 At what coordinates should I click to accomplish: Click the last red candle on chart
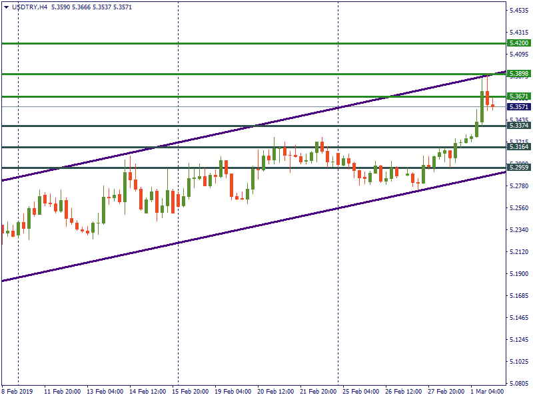point(493,105)
